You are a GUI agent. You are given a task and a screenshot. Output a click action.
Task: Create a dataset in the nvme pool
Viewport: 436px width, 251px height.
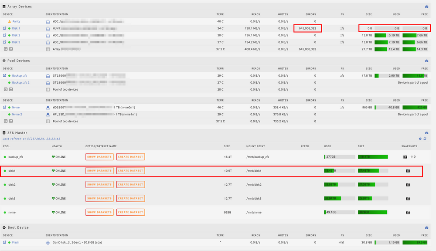[x=130, y=212]
